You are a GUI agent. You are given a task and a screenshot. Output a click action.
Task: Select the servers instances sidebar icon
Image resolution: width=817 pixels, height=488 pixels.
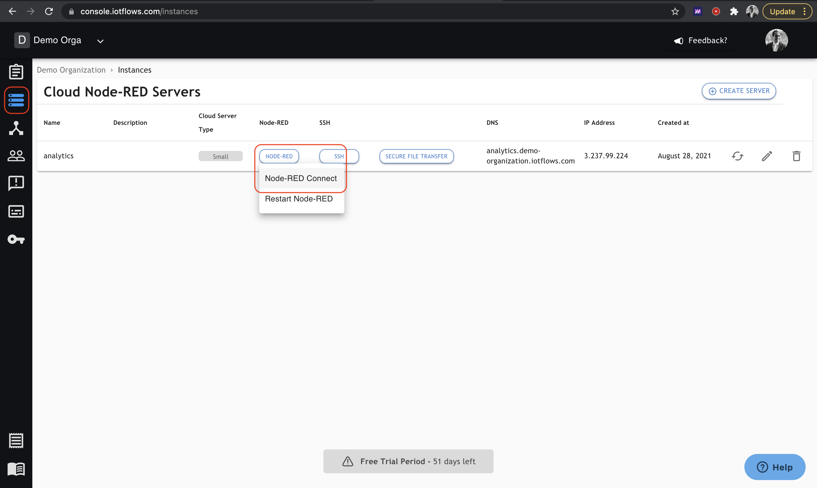tap(16, 100)
